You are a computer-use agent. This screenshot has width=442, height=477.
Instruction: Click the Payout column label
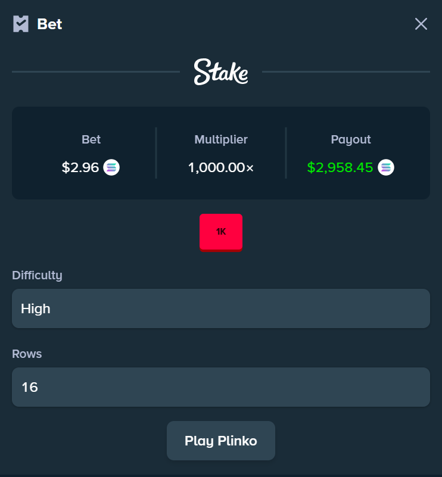coord(351,139)
